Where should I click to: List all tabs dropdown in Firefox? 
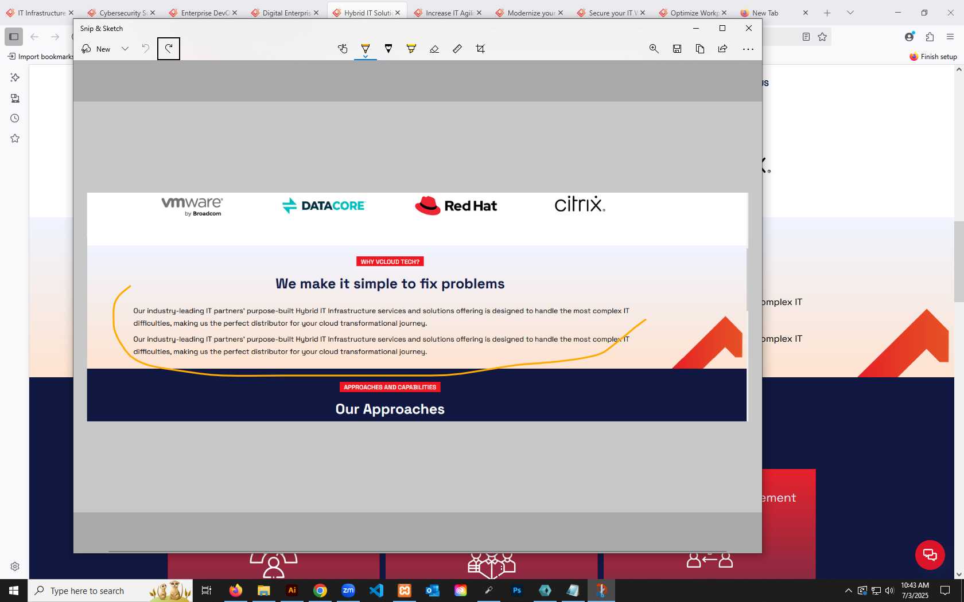(x=850, y=13)
